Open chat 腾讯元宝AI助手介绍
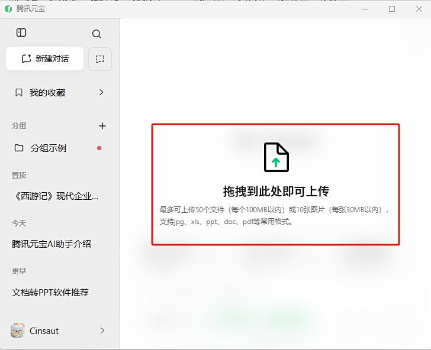The image size is (431, 350). point(51,244)
